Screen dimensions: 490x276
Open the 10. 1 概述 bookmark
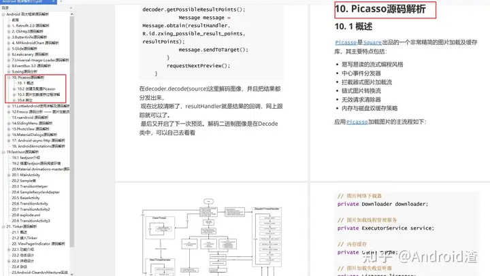point(25,83)
